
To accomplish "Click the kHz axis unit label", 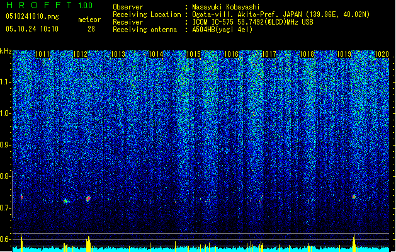I will pyautogui.click(x=6, y=51).
